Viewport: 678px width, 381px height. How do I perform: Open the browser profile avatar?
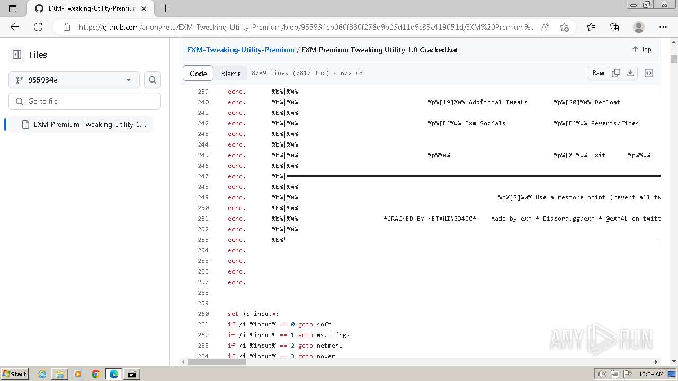[x=639, y=27]
